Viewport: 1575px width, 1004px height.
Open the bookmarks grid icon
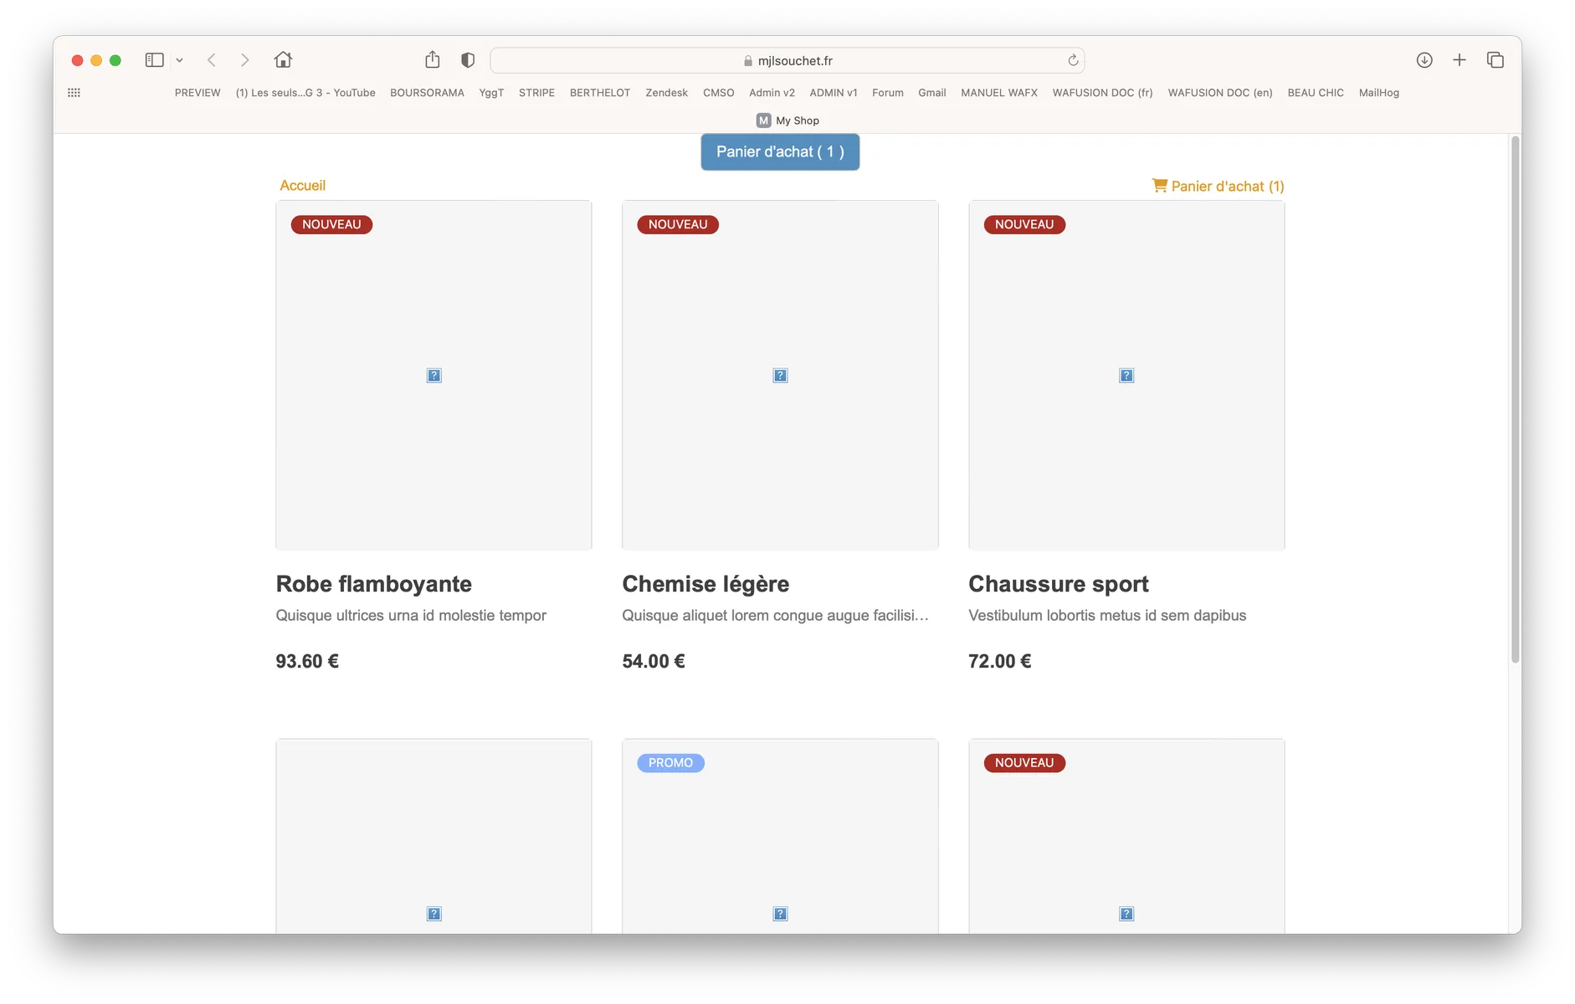coord(74,93)
